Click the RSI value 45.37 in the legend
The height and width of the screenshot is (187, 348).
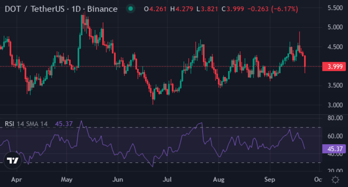(64, 124)
